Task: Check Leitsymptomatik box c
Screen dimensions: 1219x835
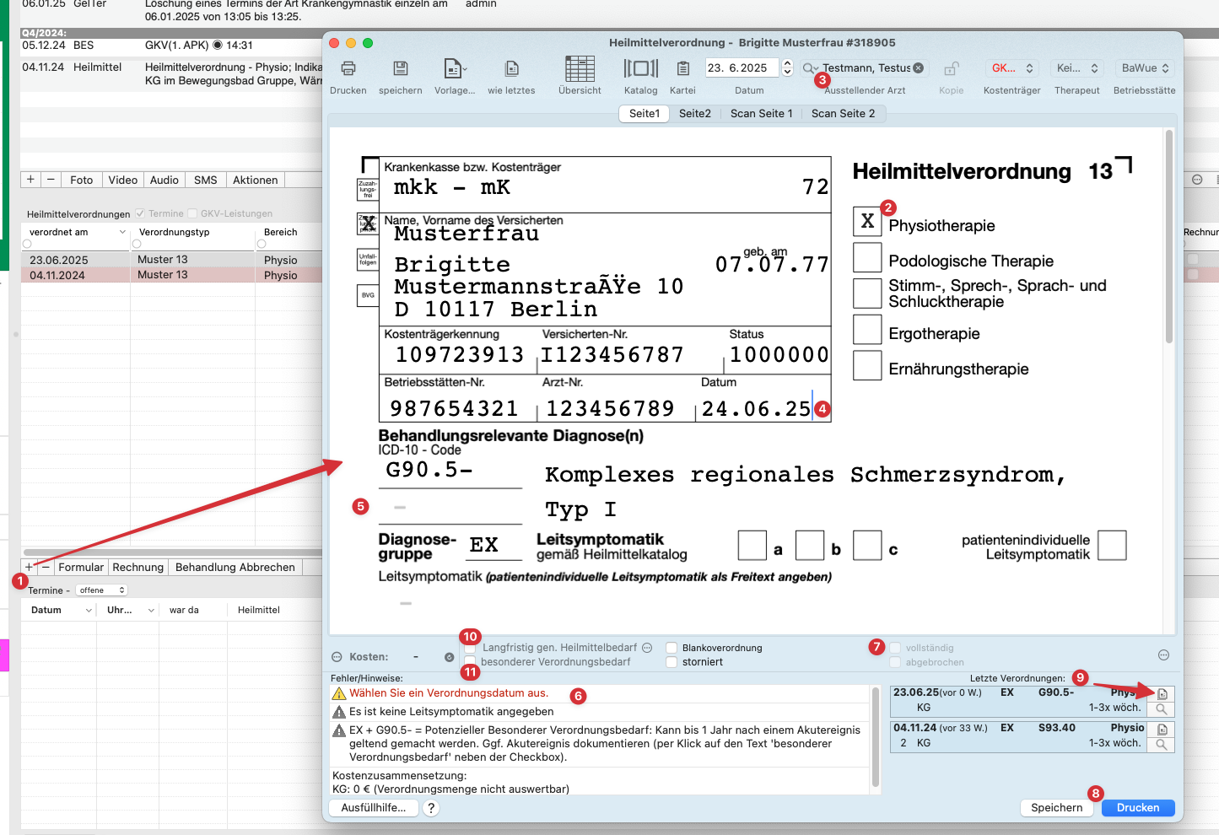Action: (867, 546)
